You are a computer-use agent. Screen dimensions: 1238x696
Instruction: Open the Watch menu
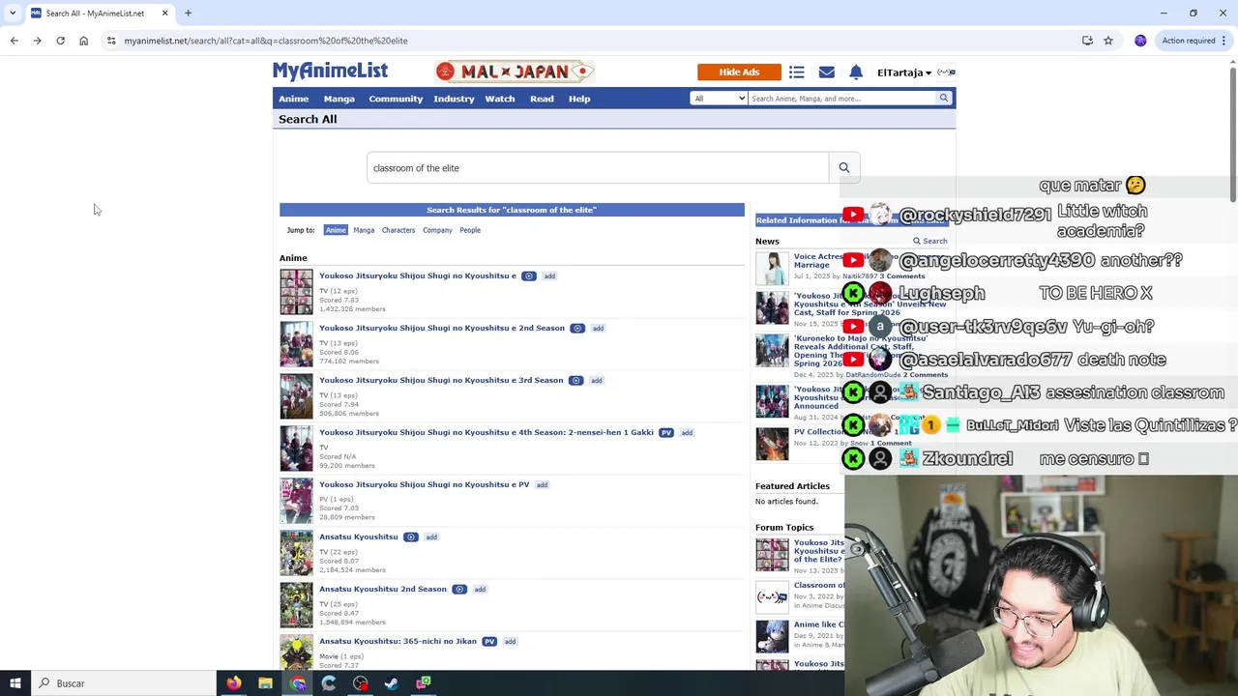(x=500, y=99)
